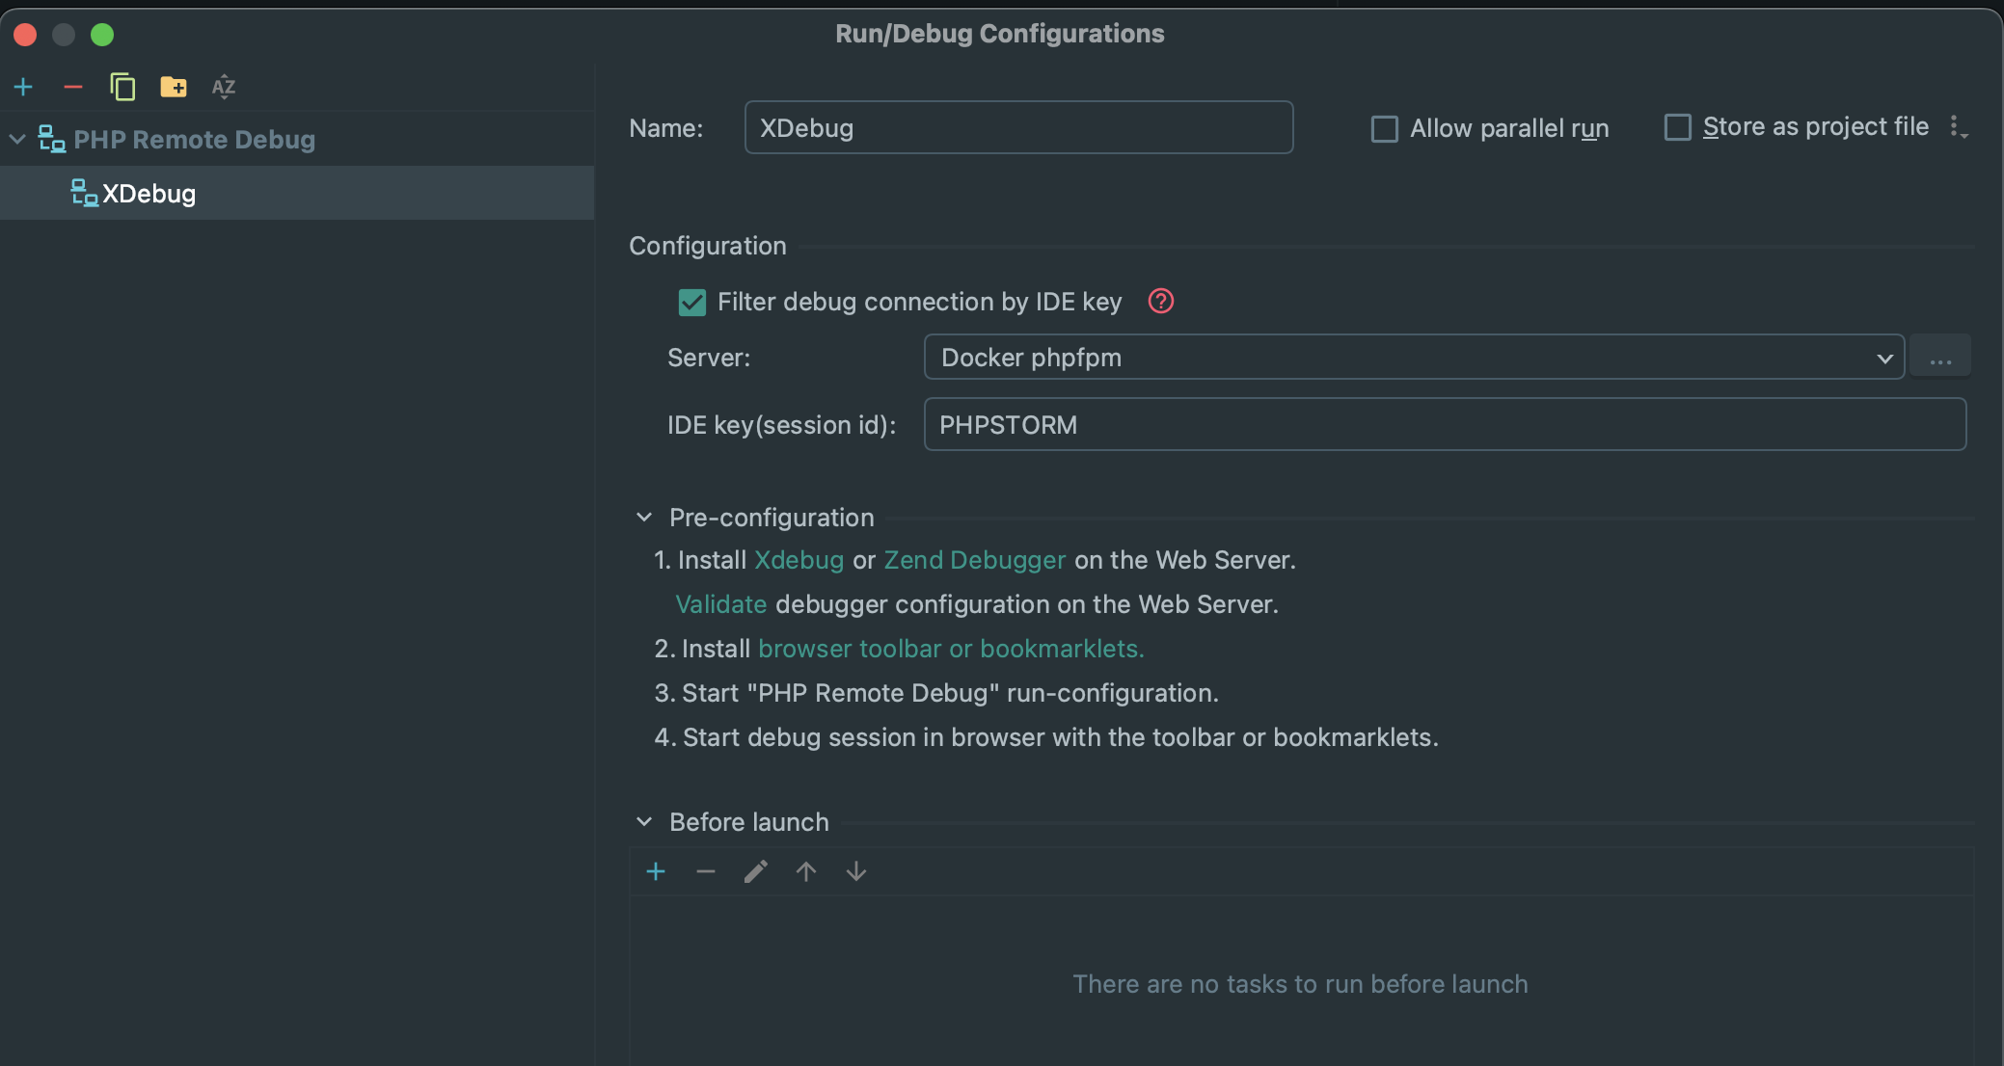Sort configurations alphabetically

coord(224,88)
